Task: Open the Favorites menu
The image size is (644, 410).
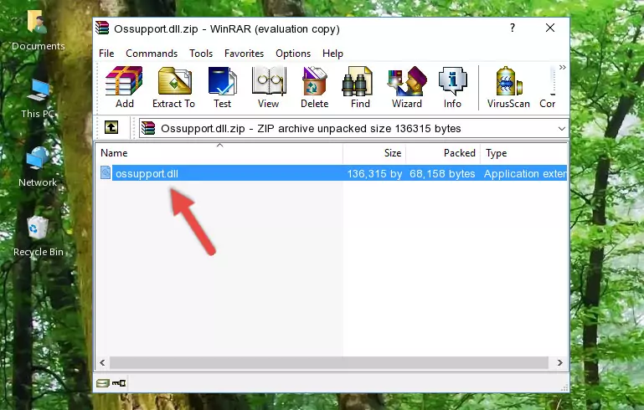Action: point(244,54)
